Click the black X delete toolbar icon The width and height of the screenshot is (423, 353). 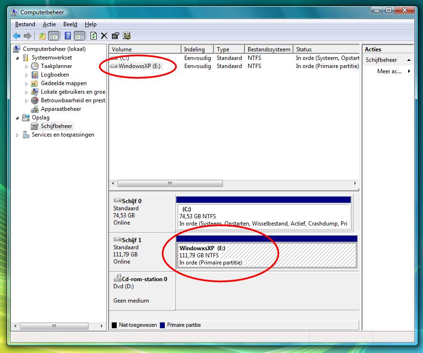[x=104, y=36]
